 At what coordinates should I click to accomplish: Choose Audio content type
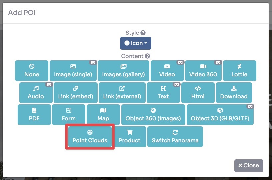[36, 93]
